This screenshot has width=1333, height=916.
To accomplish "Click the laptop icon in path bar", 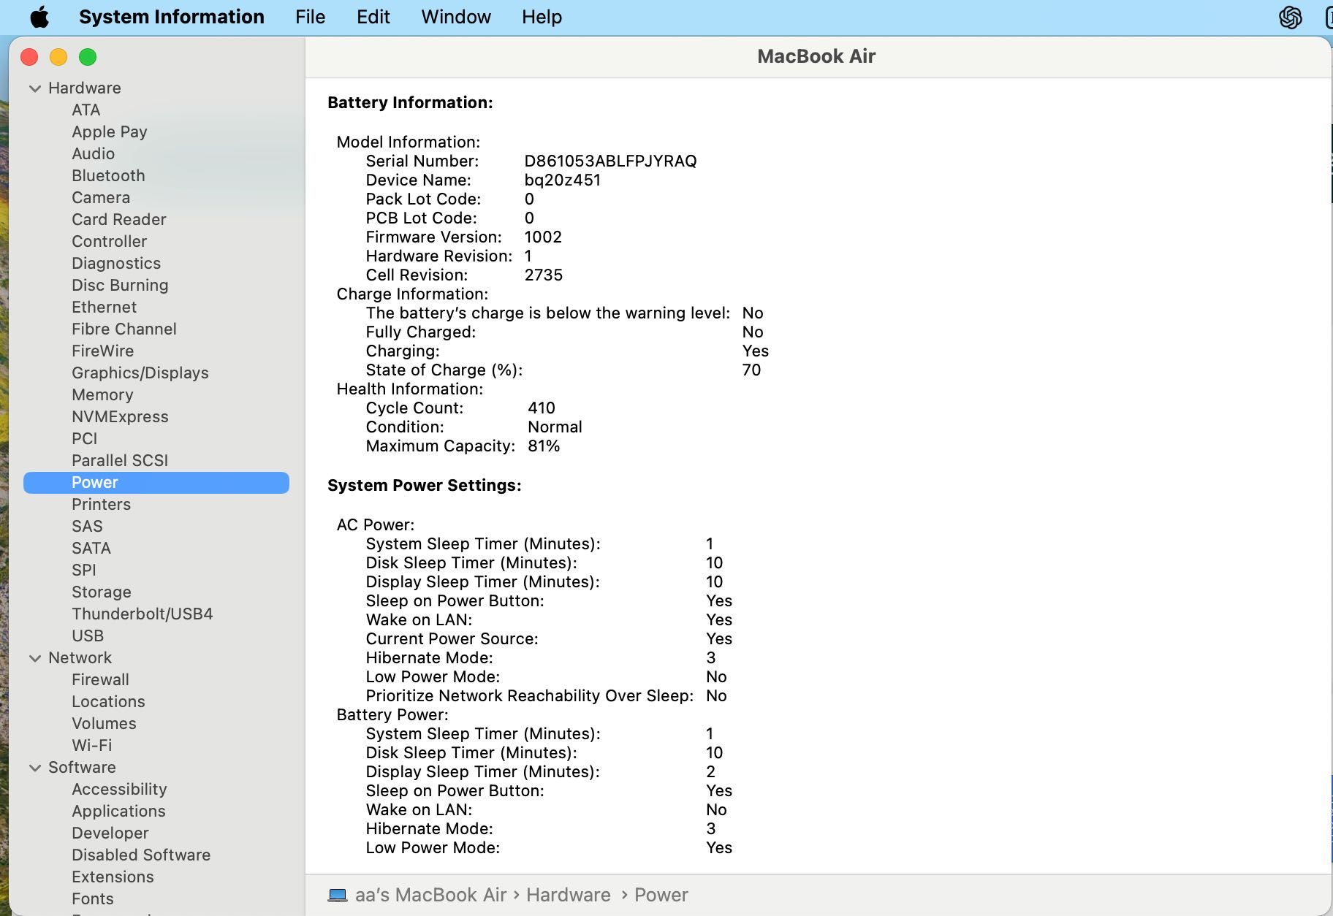I will [x=338, y=895].
